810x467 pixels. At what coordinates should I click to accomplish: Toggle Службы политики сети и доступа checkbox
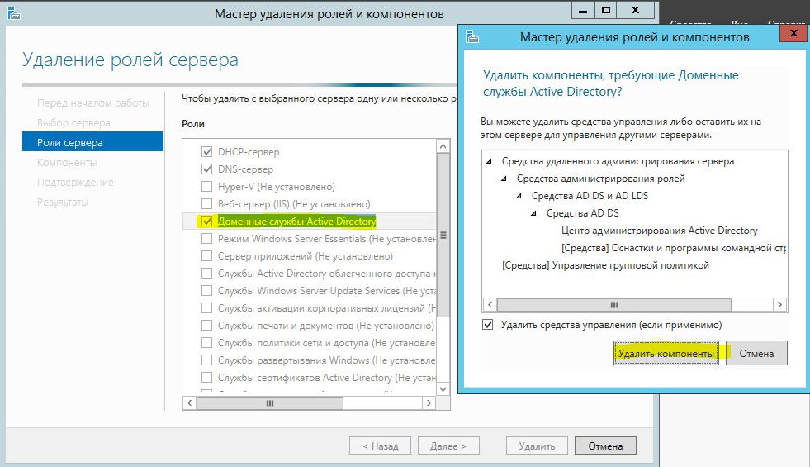tap(206, 342)
